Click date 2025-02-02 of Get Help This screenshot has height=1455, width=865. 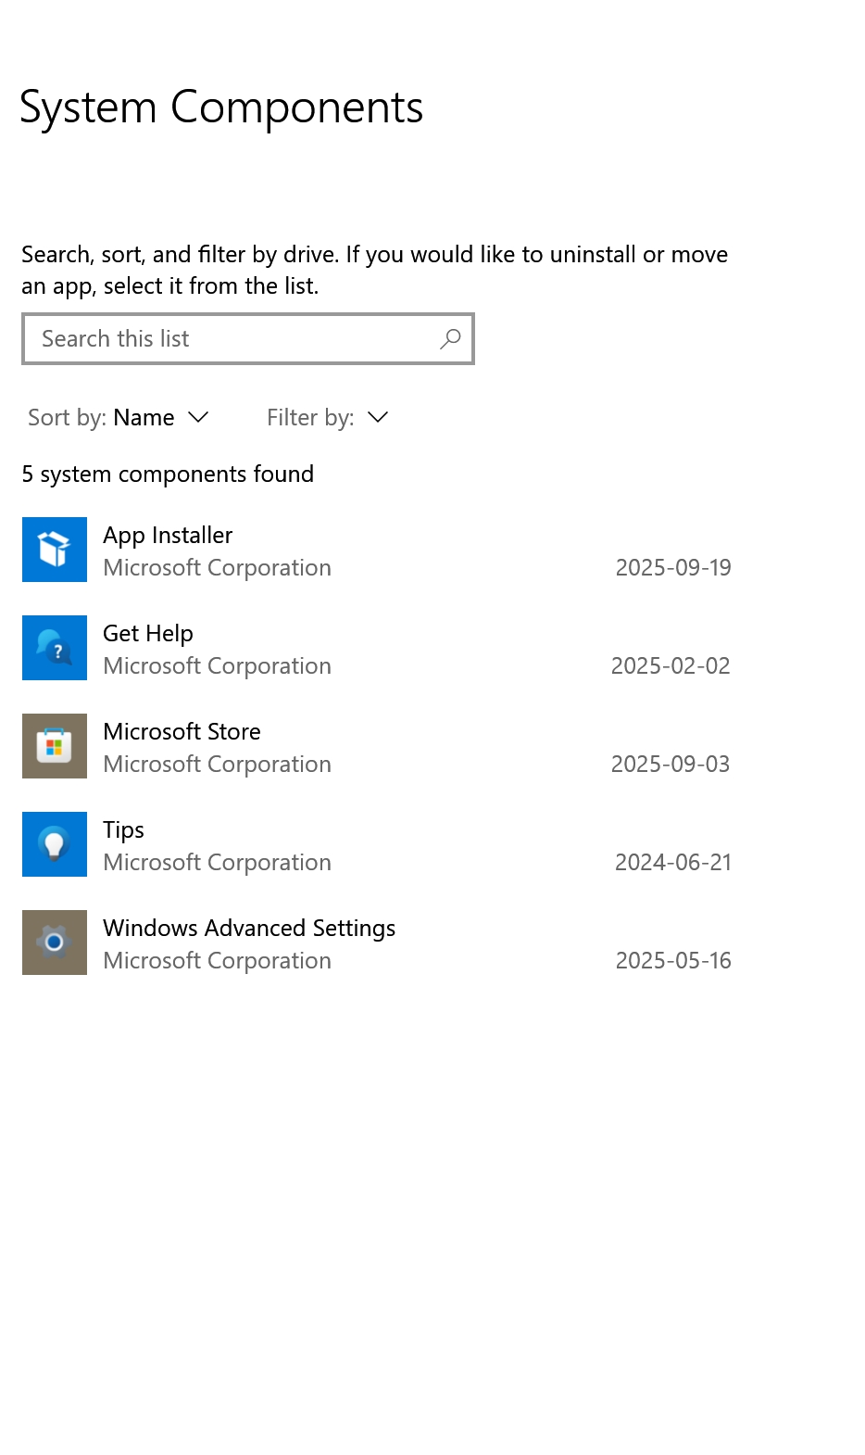click(671, 666)
